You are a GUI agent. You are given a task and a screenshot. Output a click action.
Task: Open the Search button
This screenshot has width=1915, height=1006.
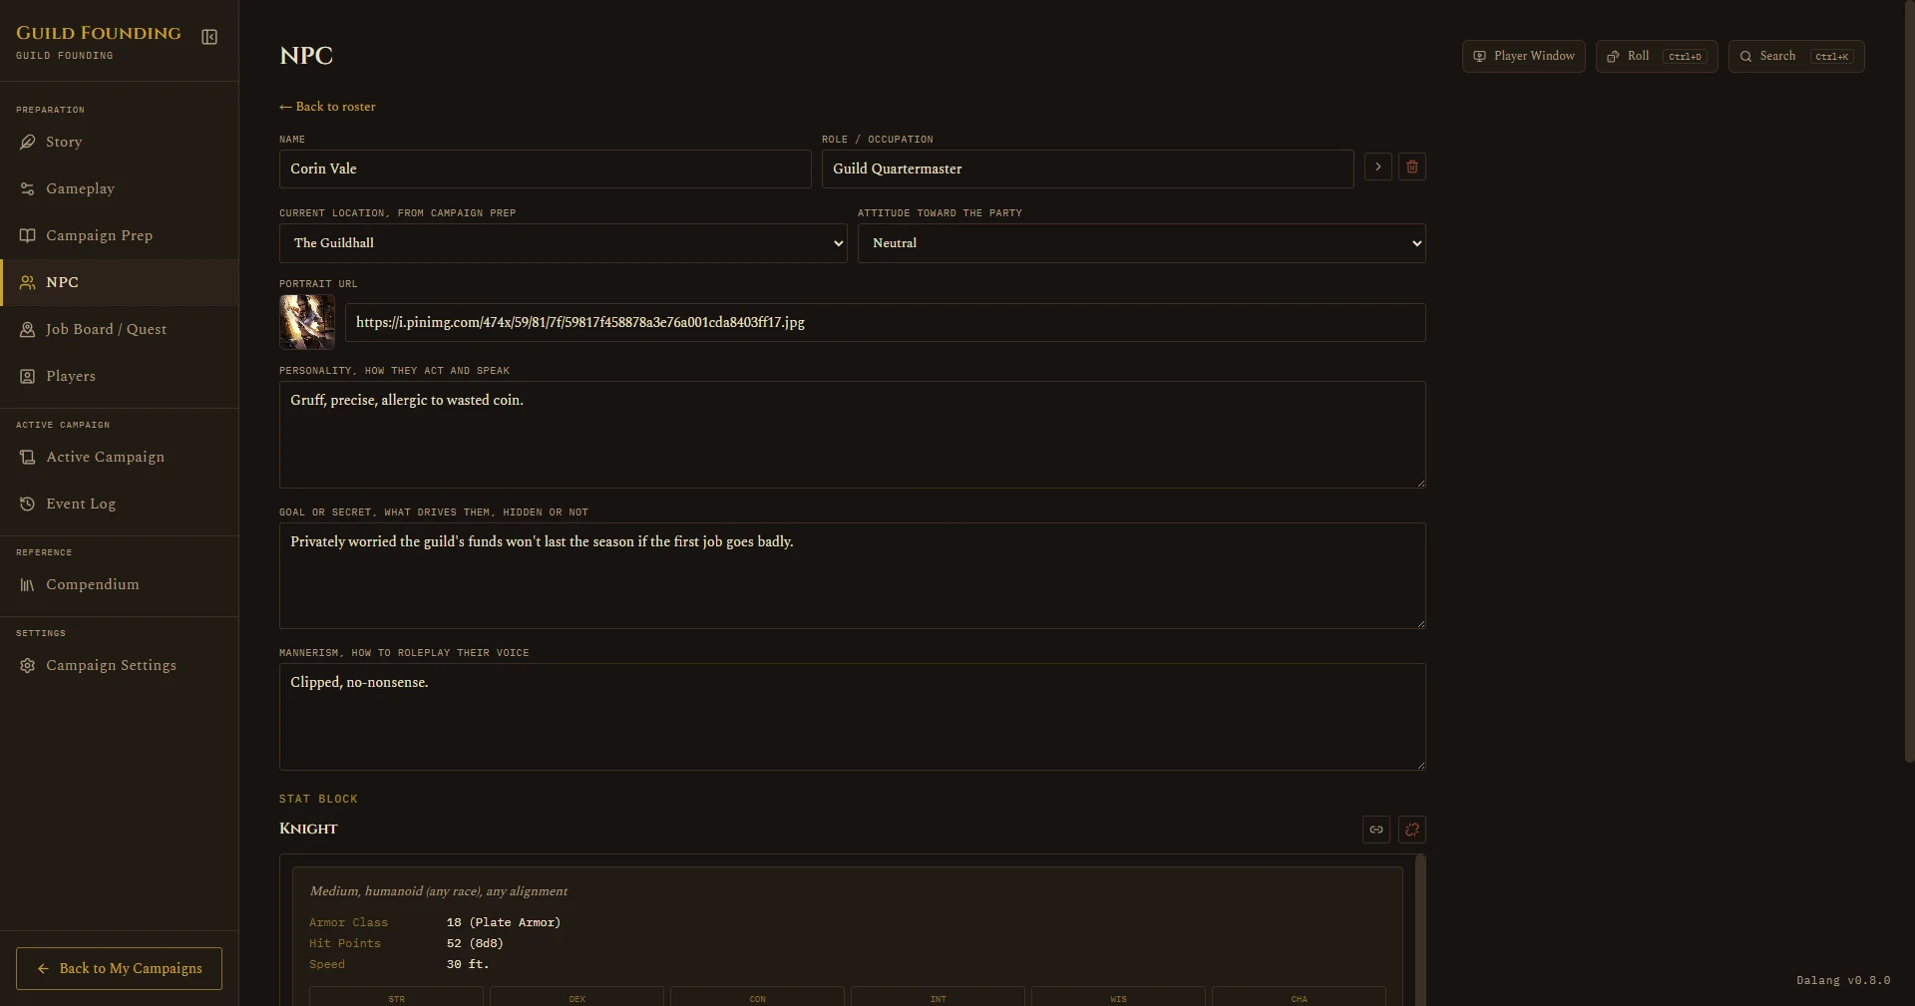click(1796, 56)
